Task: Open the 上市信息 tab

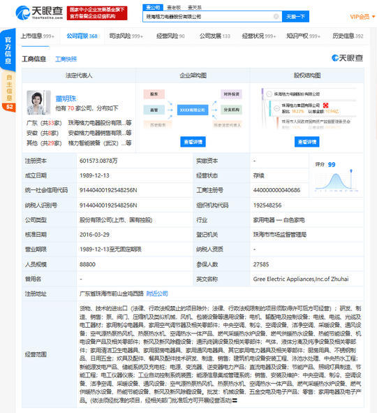Action: coord(38,36)
